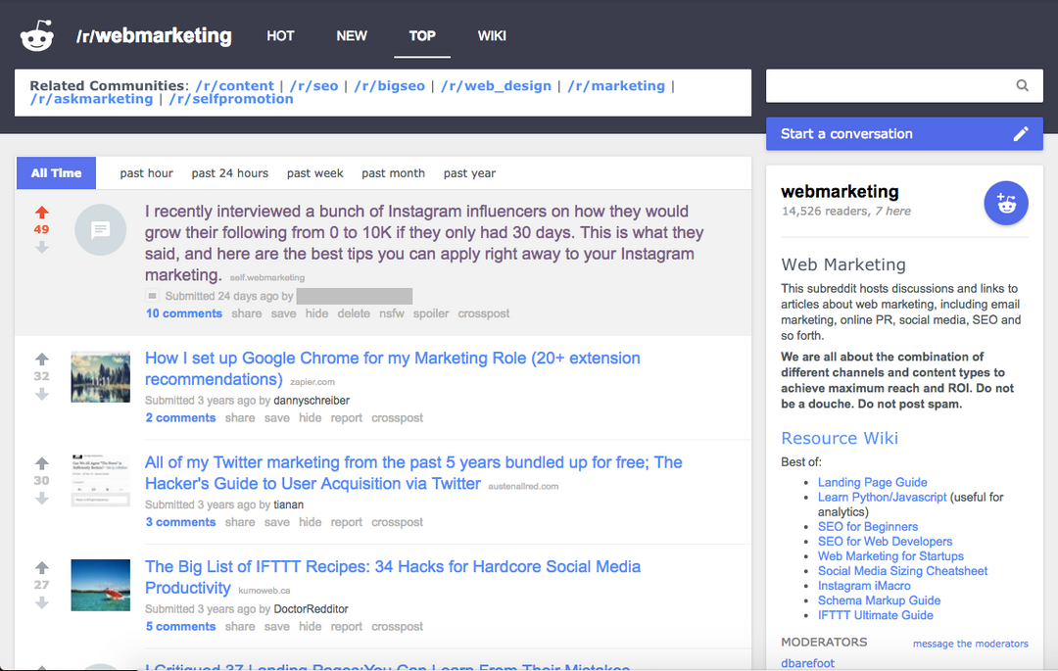Filter top posts by past week

pyautogui.click(x=315, y=173)
